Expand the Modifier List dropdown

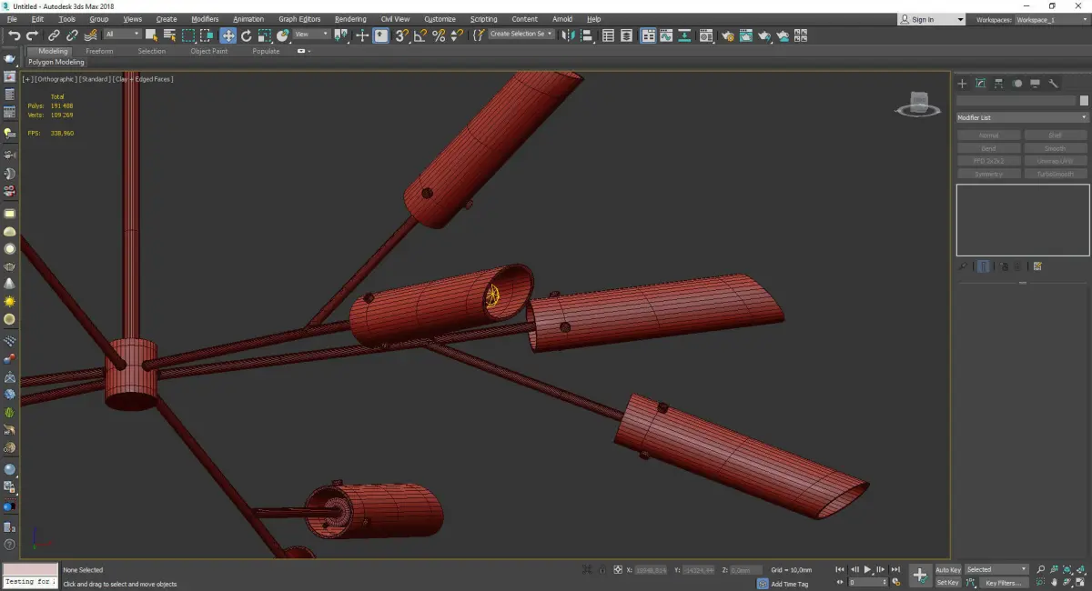1022,117
